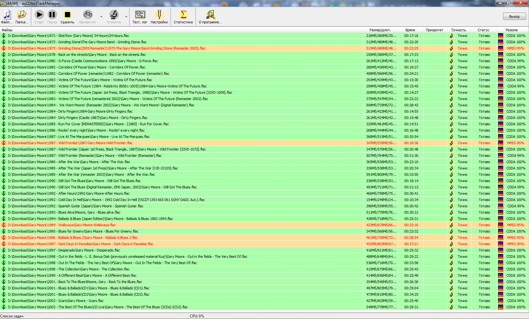Select the Blues alive.flac row
Image resolution: width=529 pixels, height=319 pixels.
pos(264,212)
